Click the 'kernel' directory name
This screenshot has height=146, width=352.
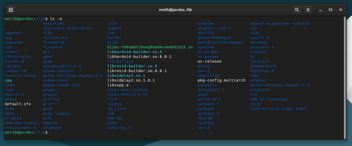114,38
